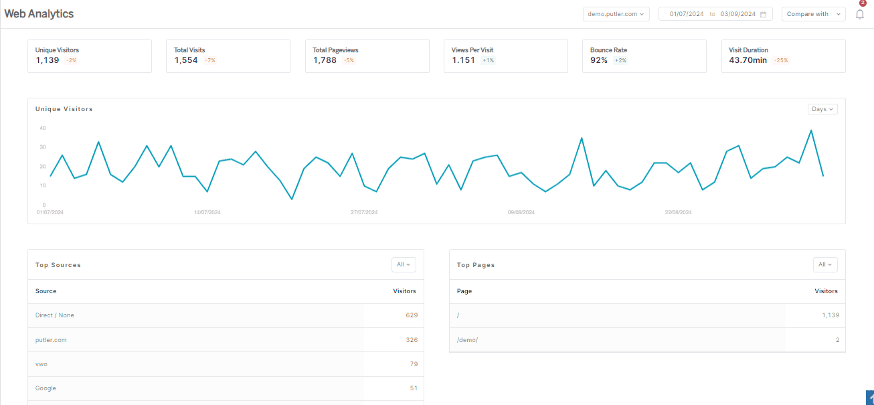Click the /demo/ page row
This screenshot has width=874, height=405.
[647, 340]
